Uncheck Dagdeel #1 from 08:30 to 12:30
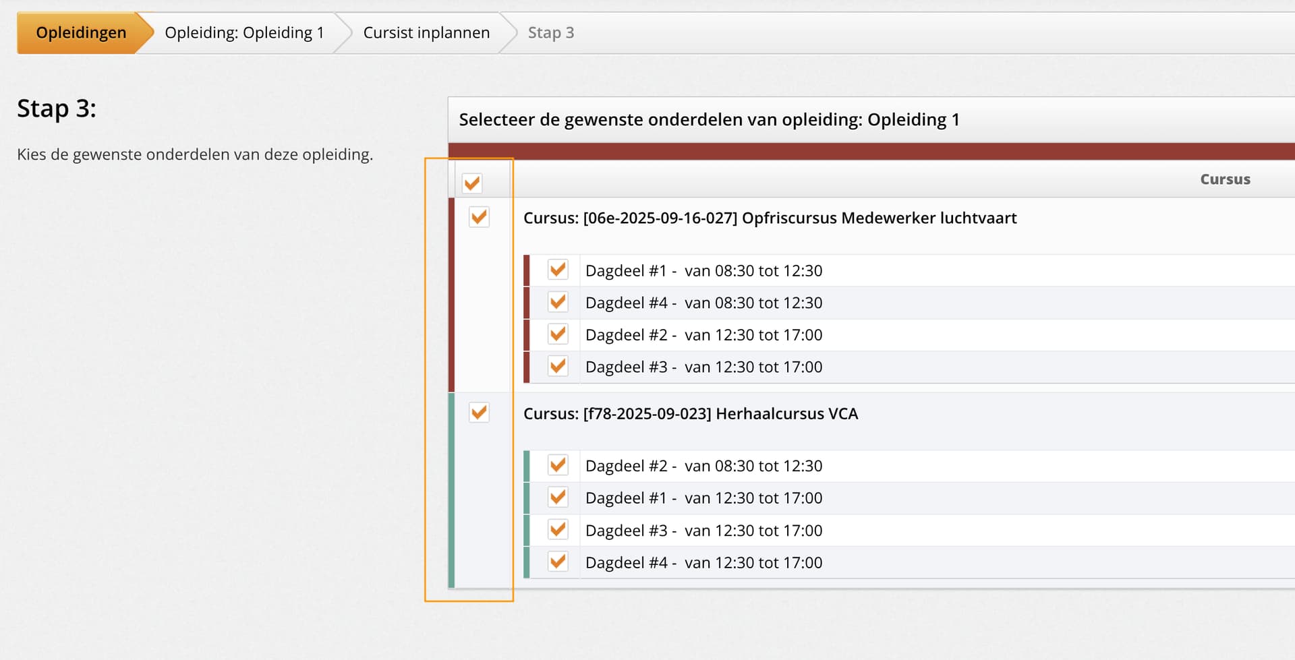The width and height of the screenshot is (1295, 660). pyautogui.click(x=558, y=270)
